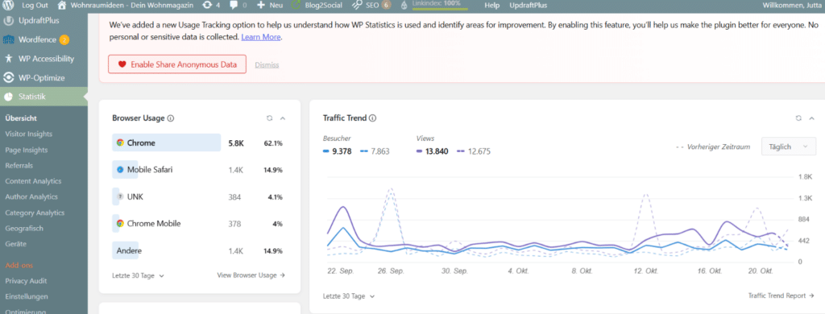Open View Browser Usage link
This screenshot has height=314, width=825.
(251, 275)
